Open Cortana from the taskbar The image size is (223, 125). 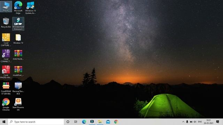(x=68, y=122)
